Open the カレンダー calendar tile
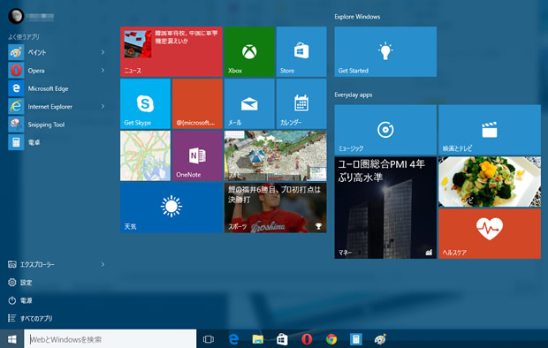The image size is (548, 348). (301, 103)
